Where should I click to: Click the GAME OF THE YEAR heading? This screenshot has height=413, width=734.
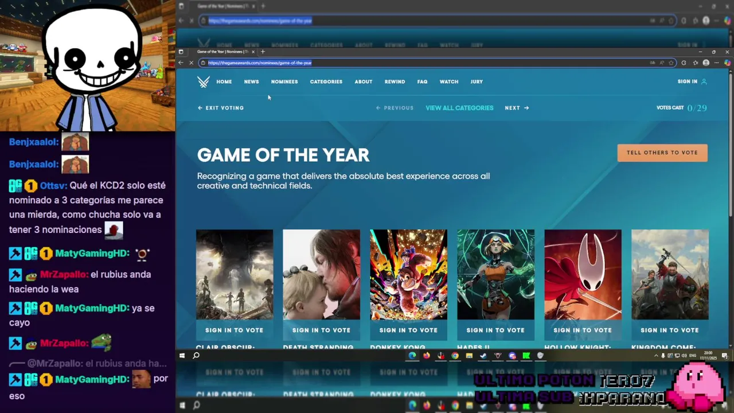pyautogui.click(x=283, y=155)
